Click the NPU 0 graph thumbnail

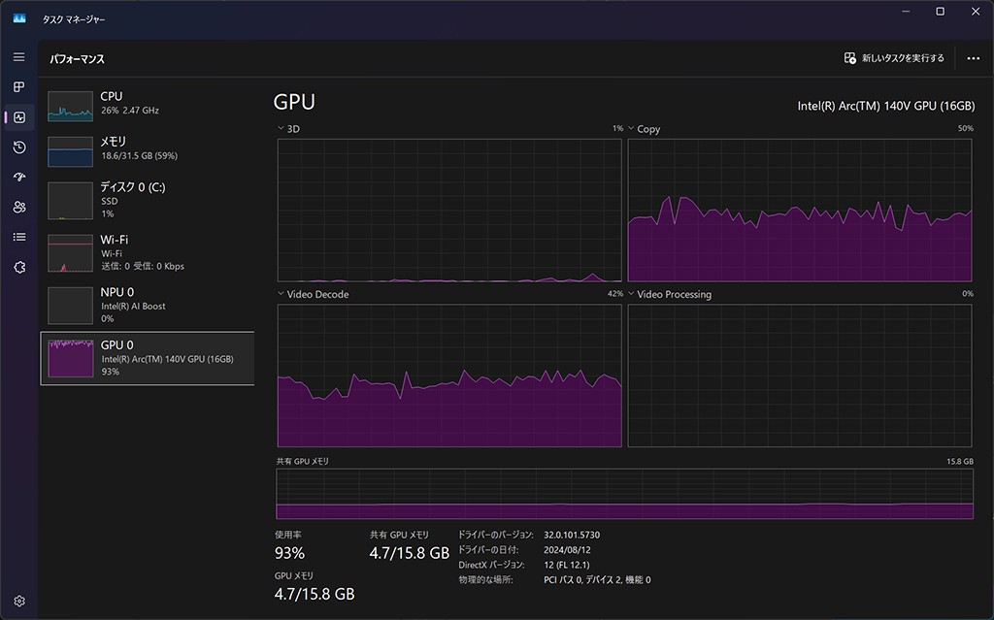click(x=71, y=305)
